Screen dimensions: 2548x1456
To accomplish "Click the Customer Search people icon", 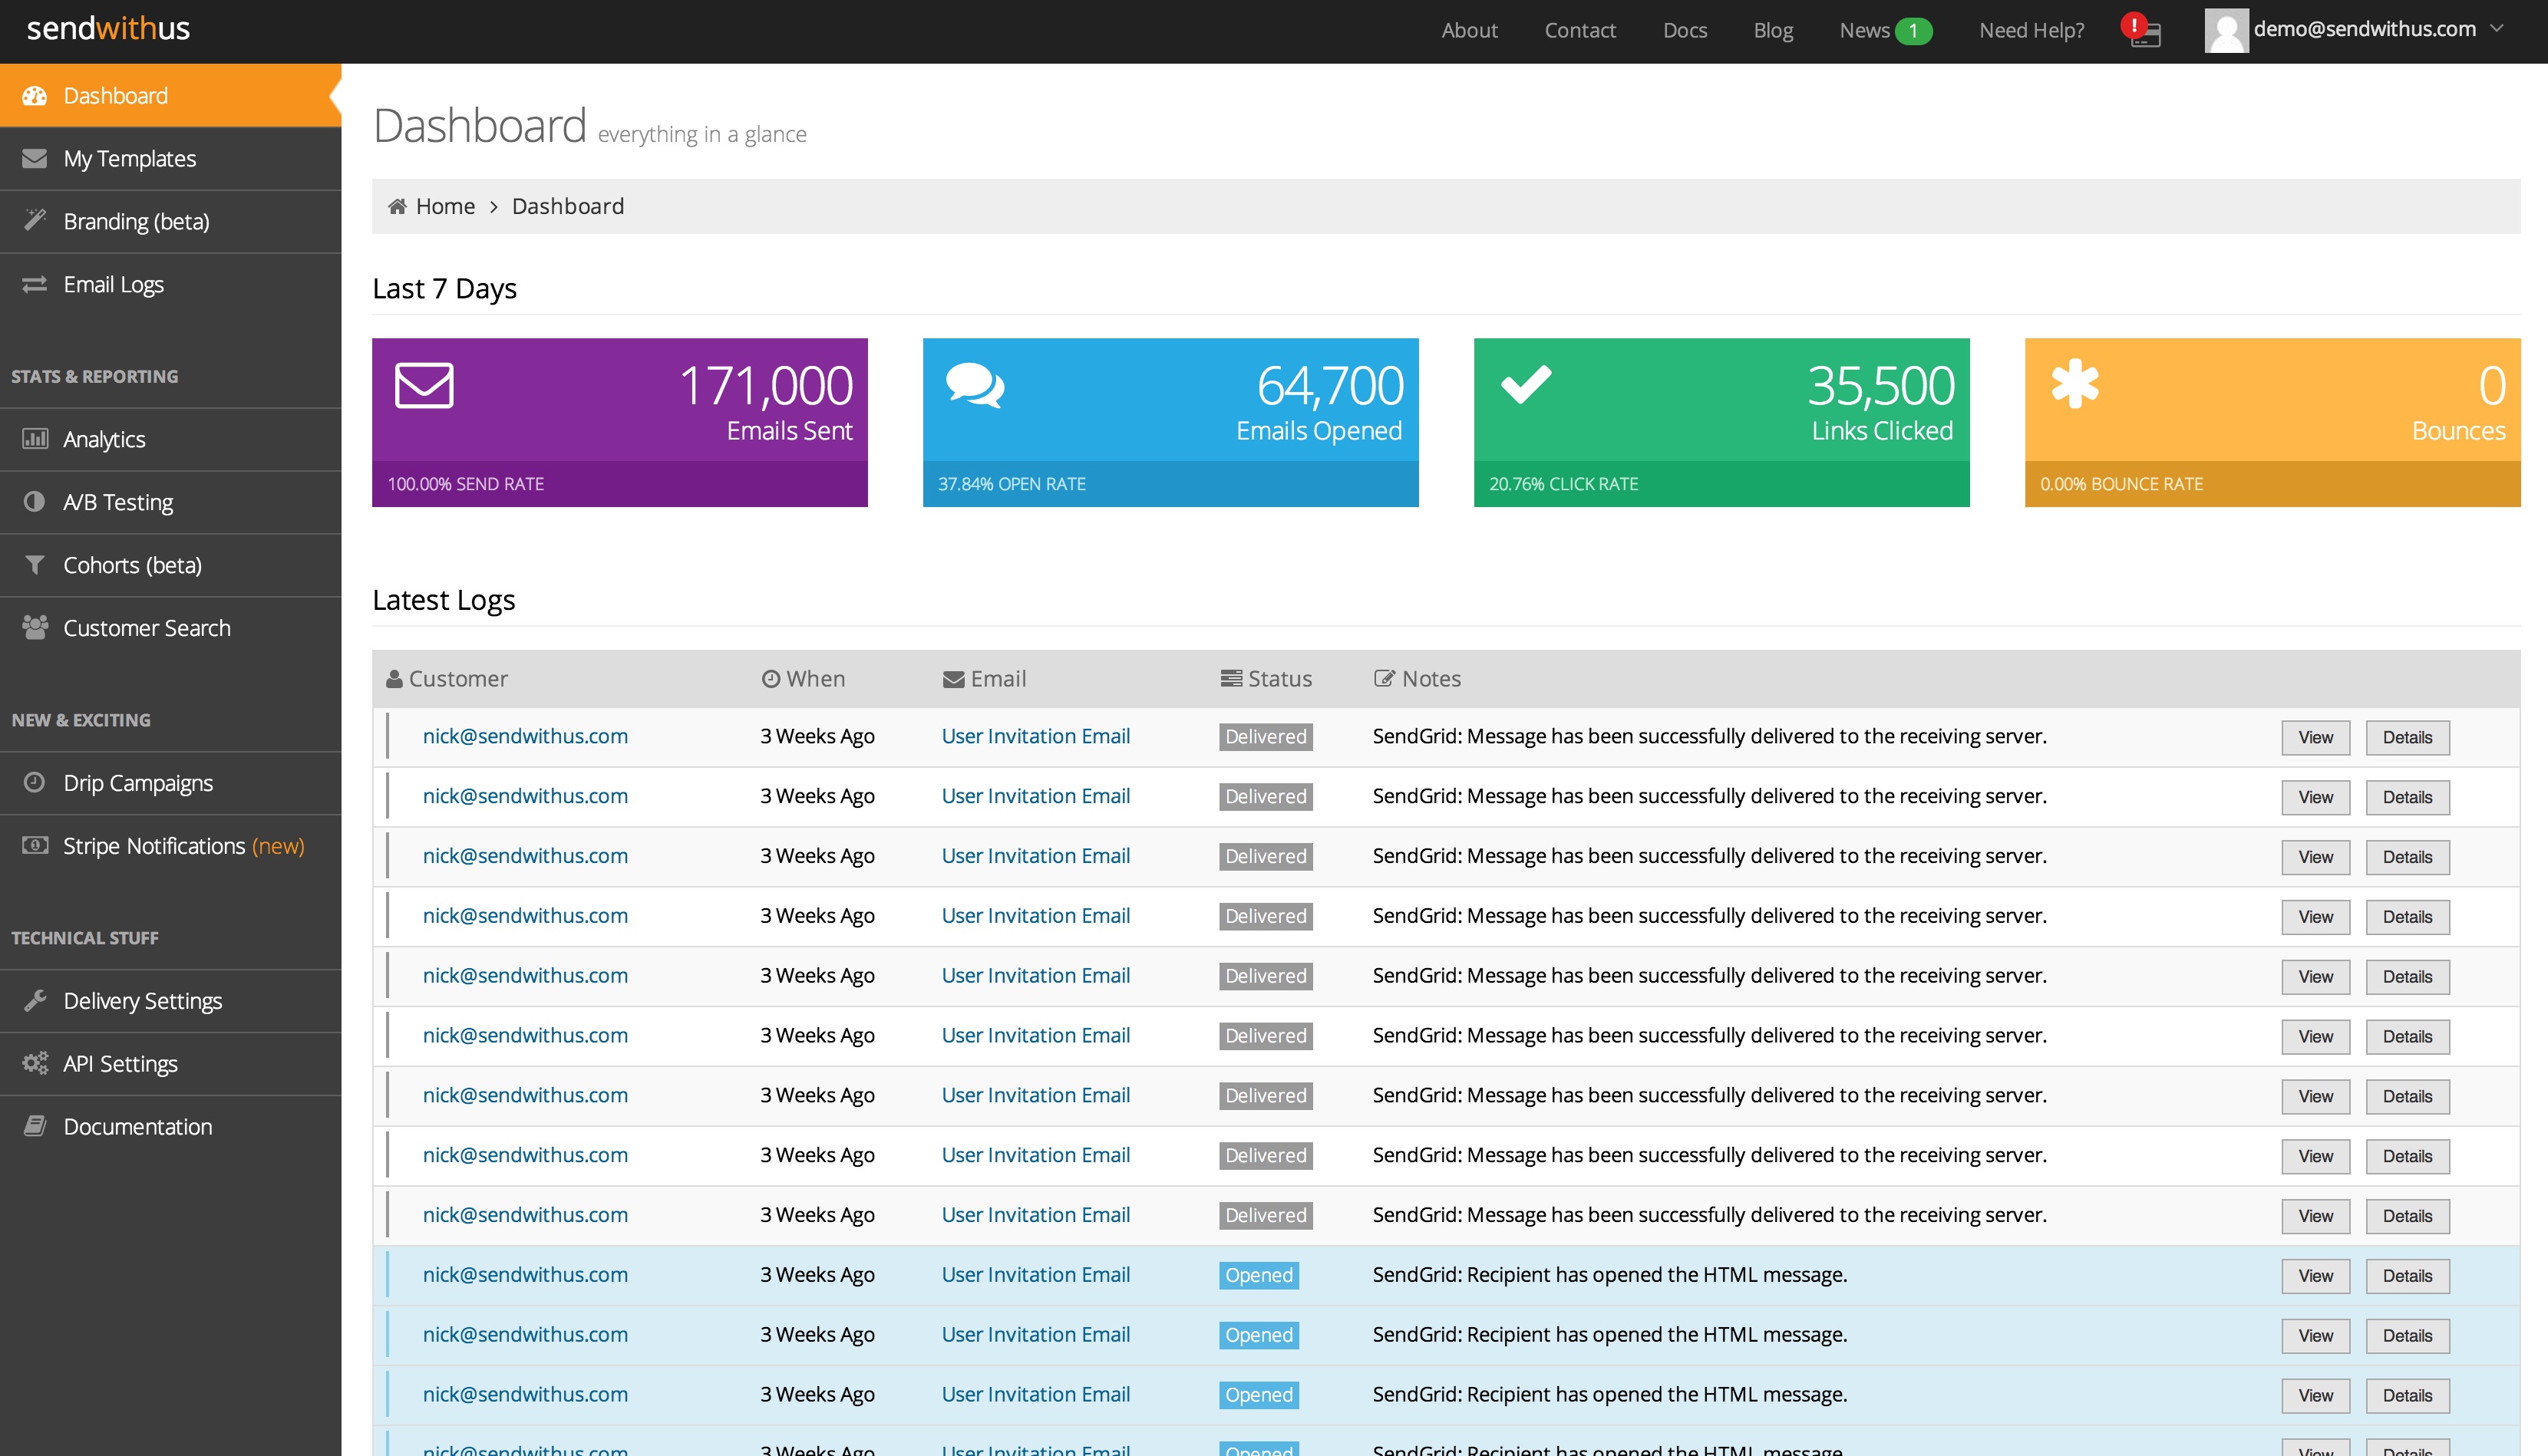I will click(x=35, y=628).
